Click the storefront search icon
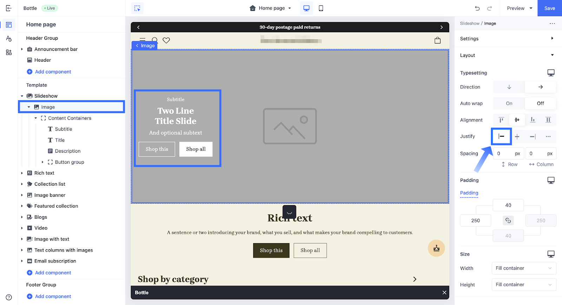The height and width of the screenshot is (305, 562). [155, 40]
